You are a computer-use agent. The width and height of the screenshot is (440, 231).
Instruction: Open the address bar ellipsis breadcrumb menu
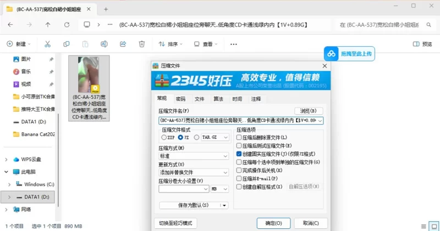110,25
